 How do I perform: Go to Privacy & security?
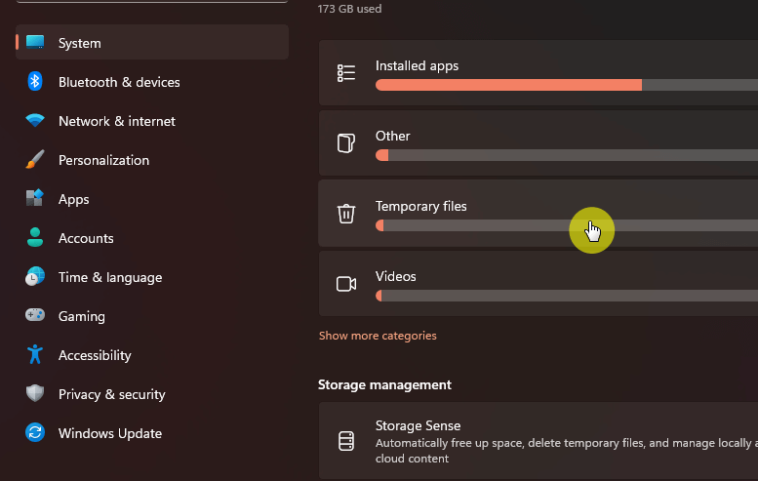(x=152, y=394)
